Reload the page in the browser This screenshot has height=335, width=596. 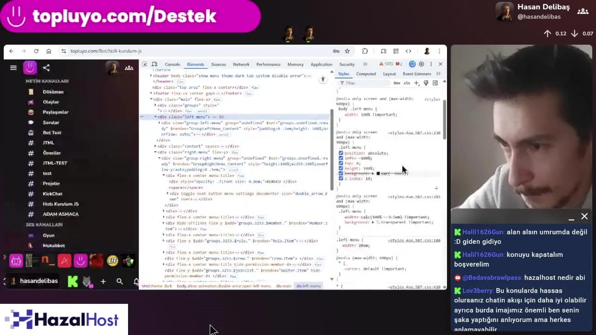[x=36, y=51]
